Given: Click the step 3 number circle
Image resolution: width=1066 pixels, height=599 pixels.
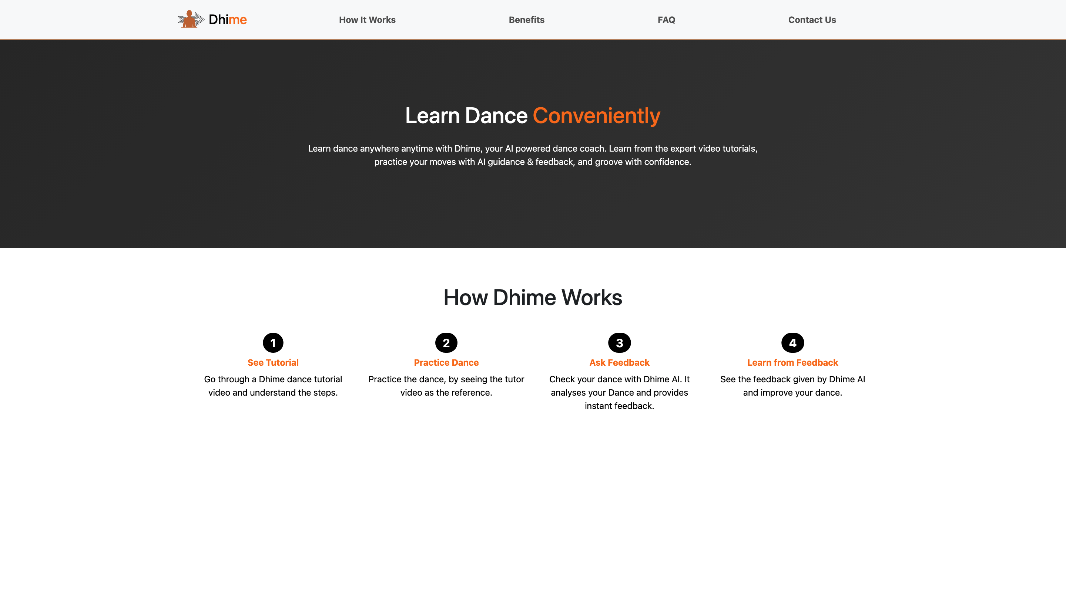Looking at the screenshot, I should coord(620,343).
